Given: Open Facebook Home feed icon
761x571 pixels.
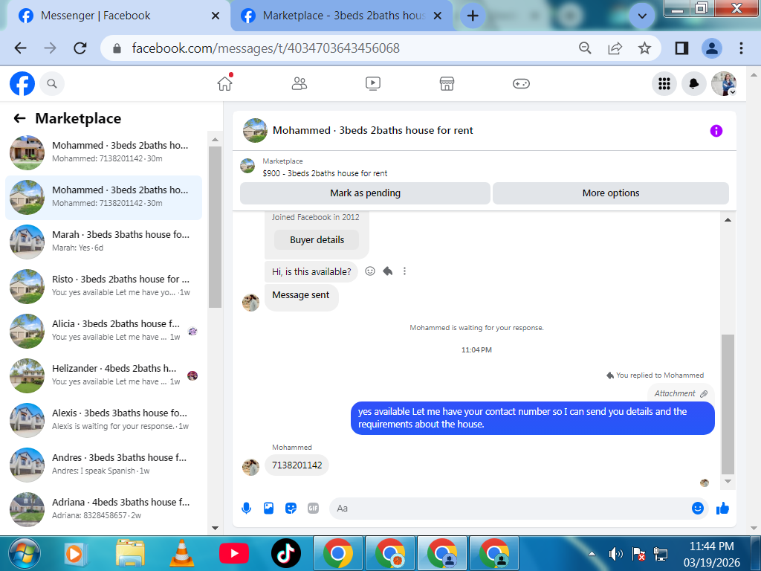Looking at the screenshot, I should 224,83.
